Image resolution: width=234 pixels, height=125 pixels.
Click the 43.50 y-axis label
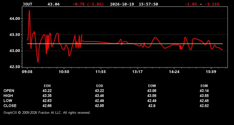pos(15,35)
